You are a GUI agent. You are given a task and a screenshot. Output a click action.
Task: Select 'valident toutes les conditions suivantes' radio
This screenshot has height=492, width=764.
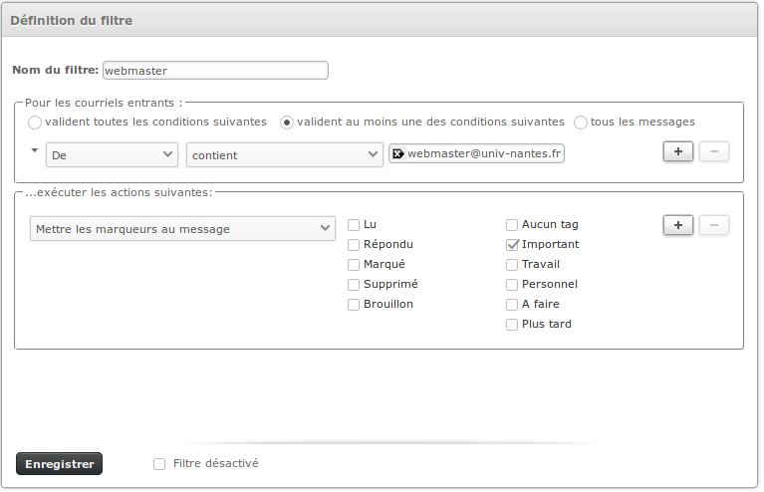point(36,123)
